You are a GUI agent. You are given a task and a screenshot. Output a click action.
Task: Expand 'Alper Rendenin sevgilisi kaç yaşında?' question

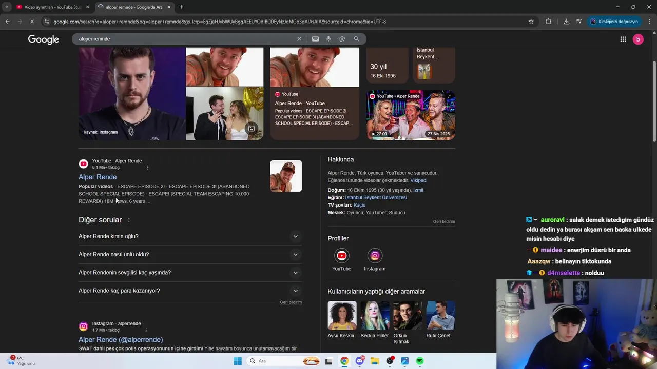pos(190,272)
